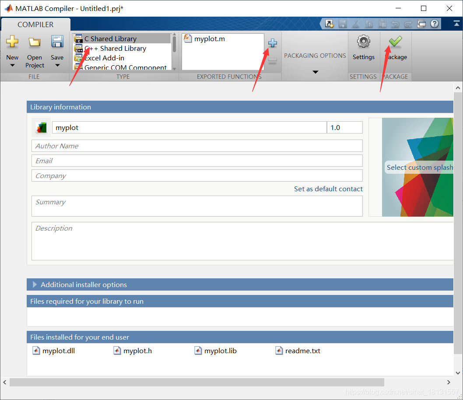
Task: Select readme.txt file
Action: pyautogui.click(x=298, y=351)
